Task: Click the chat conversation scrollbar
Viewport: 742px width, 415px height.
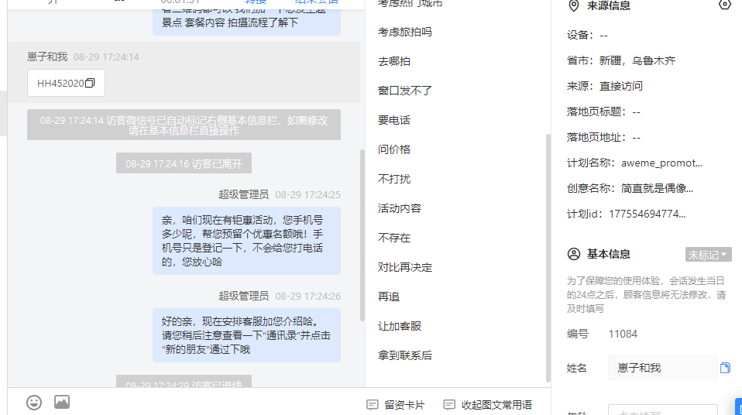Action: pyautogui.click(x=362, y=235)
